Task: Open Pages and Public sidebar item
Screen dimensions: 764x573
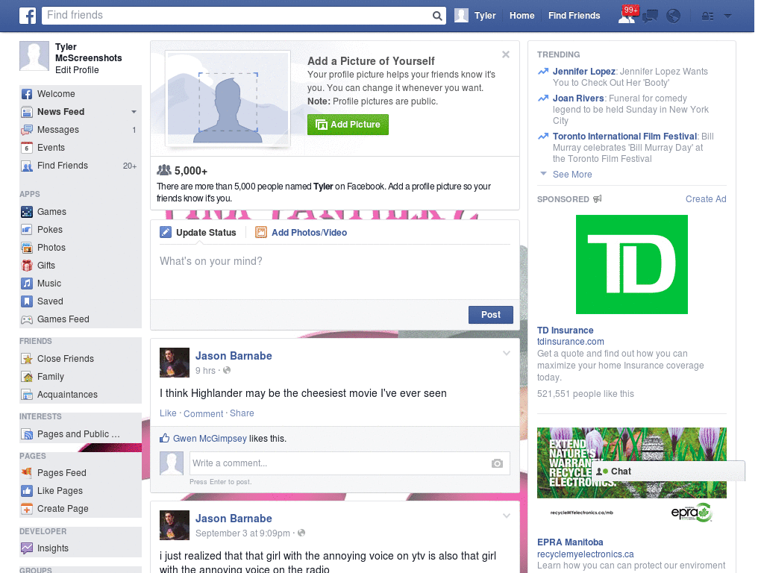Action: [78, 434]
